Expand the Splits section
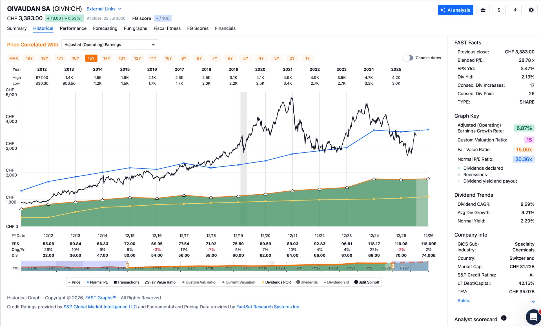The image size is (541, 326). [496, 301]
